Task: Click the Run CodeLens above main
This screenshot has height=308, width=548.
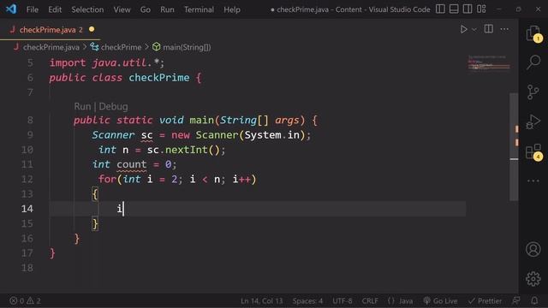Action: pyautogui.click(x=82, y=106)
